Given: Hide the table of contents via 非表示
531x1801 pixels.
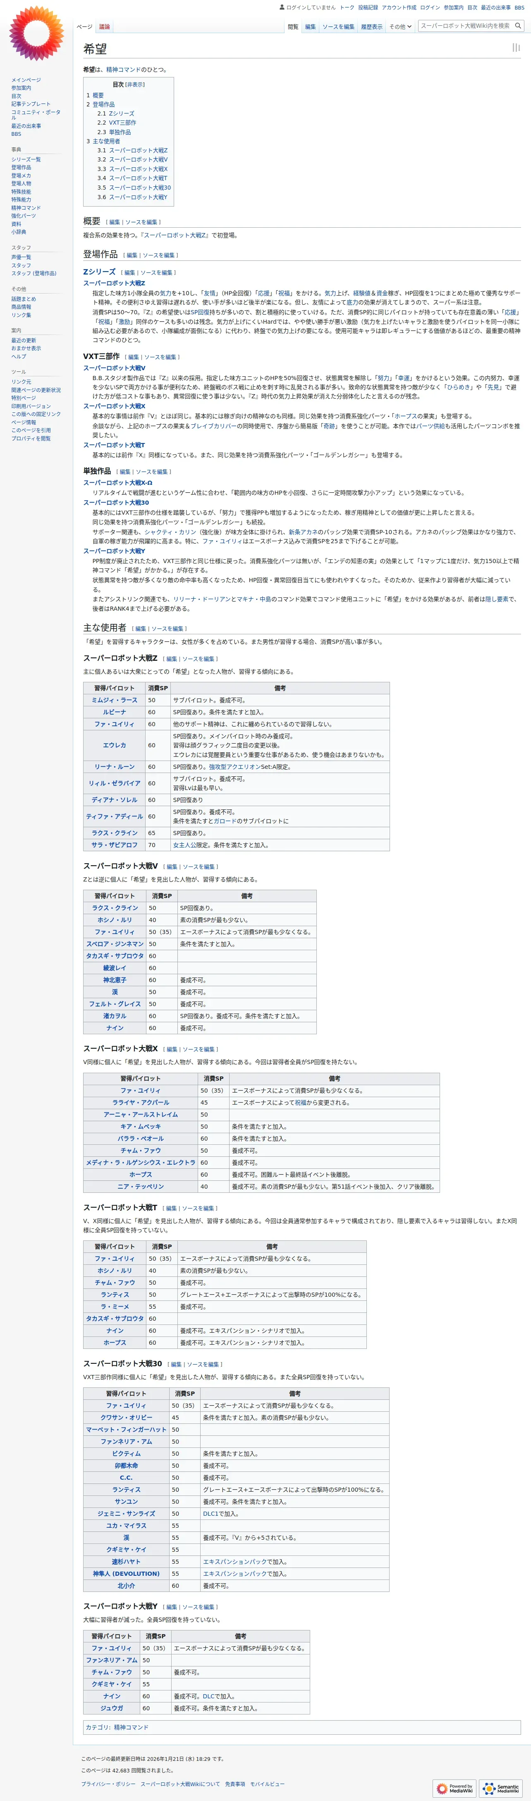Looking at the screenshot, I should tap(136, 84).
